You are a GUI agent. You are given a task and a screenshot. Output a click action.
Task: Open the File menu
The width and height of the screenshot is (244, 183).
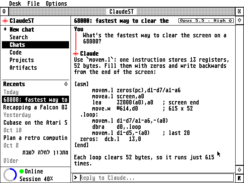pos(34,3)
